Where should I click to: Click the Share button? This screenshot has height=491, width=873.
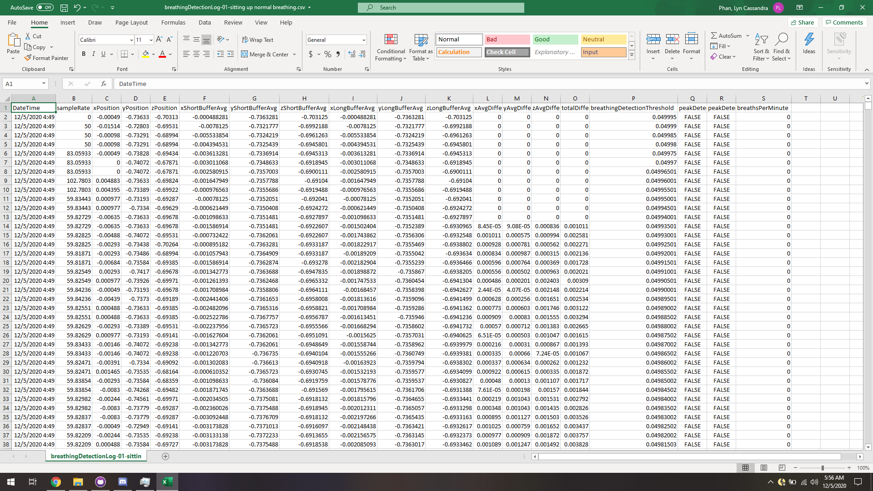[x=803, y=22]
